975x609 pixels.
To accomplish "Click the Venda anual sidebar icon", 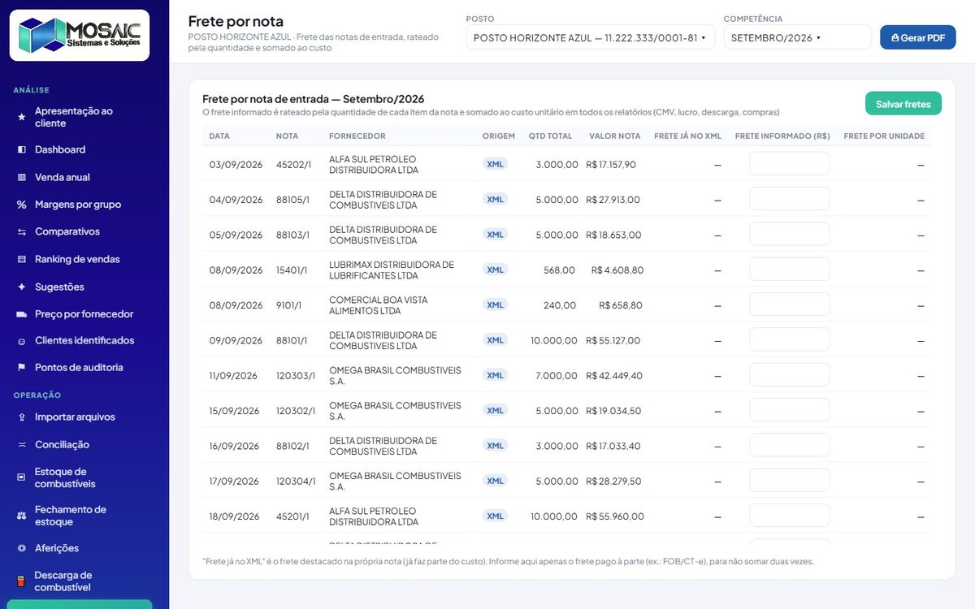I will coord(22,177).
